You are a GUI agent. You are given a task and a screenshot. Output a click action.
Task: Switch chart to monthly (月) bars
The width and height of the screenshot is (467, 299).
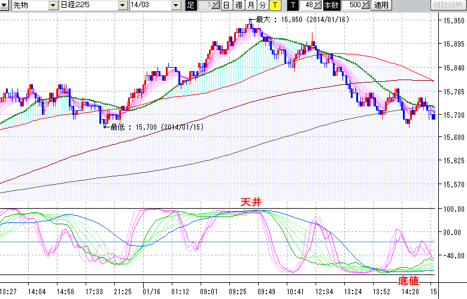pyautogui.click(x=250, y=5)
